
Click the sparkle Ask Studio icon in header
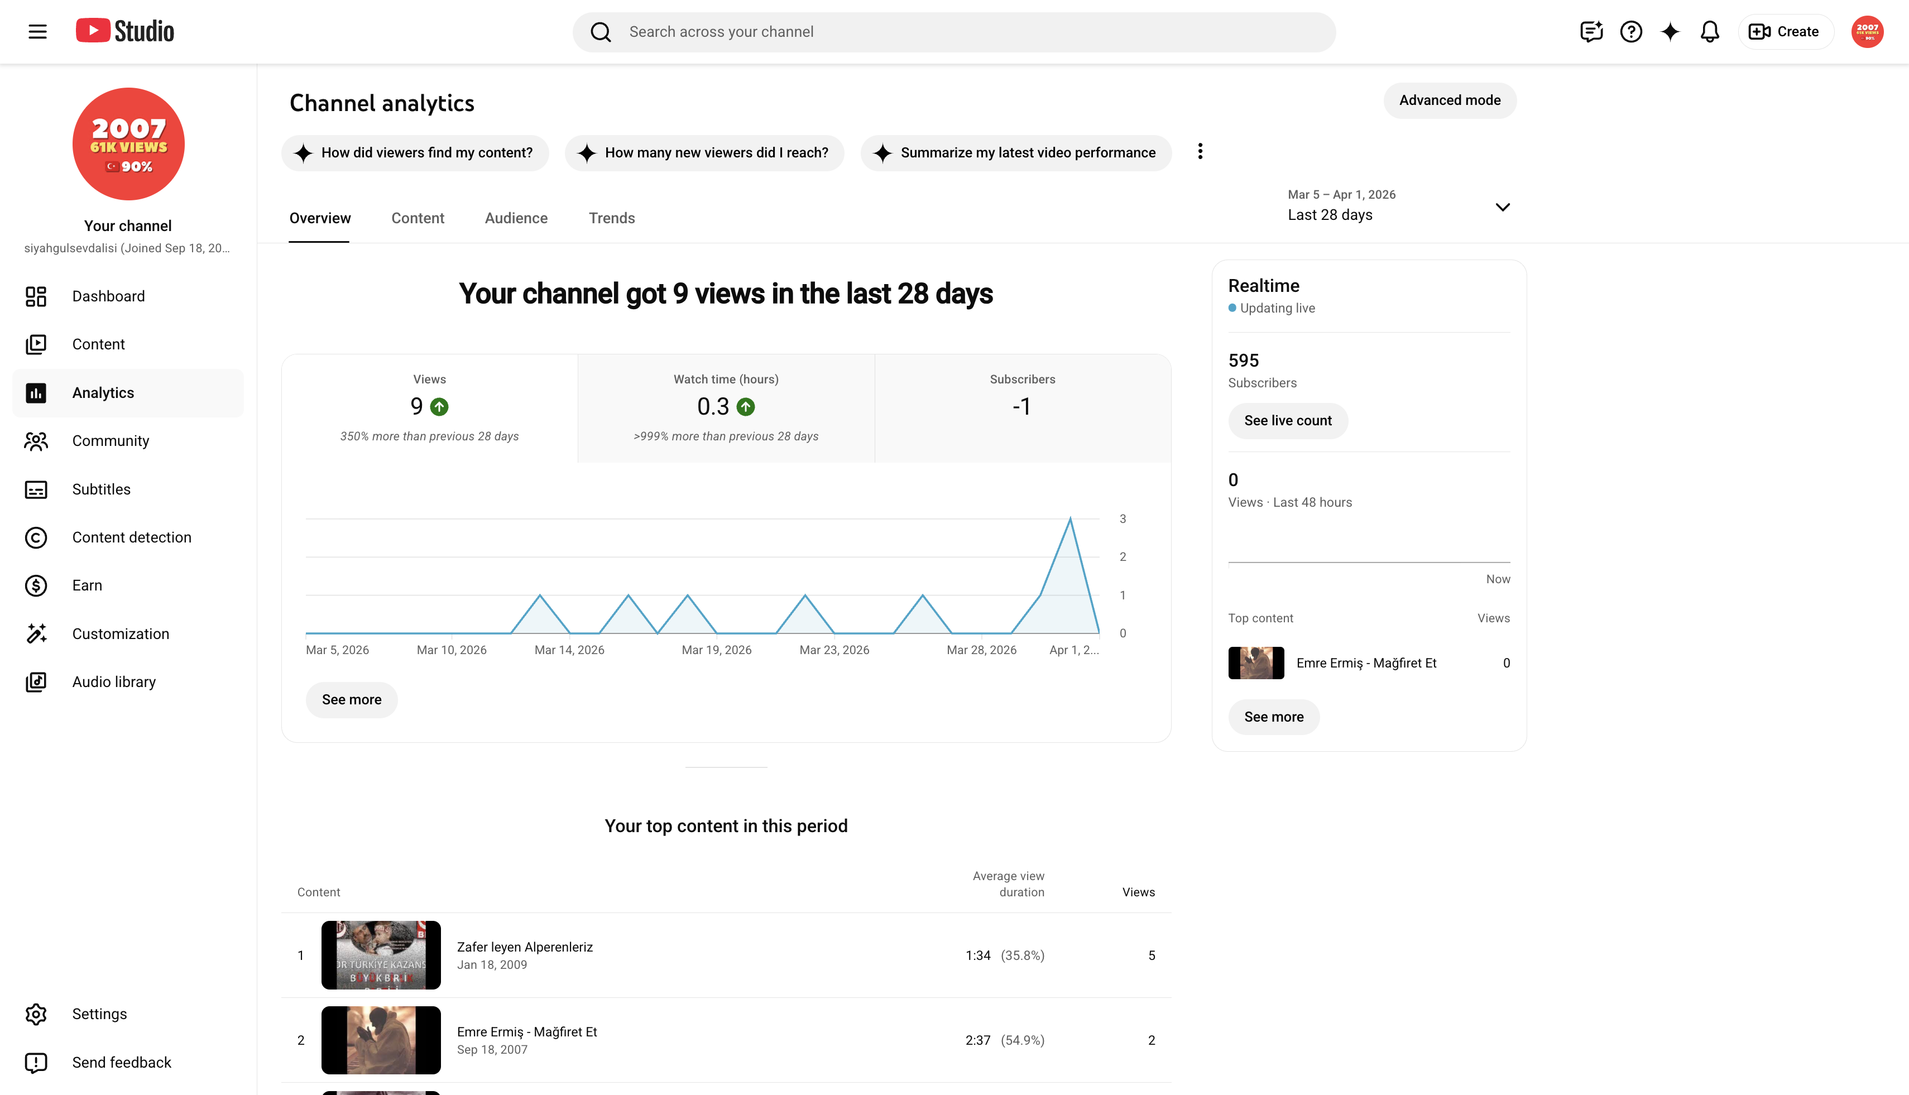tap(1670, 32)
